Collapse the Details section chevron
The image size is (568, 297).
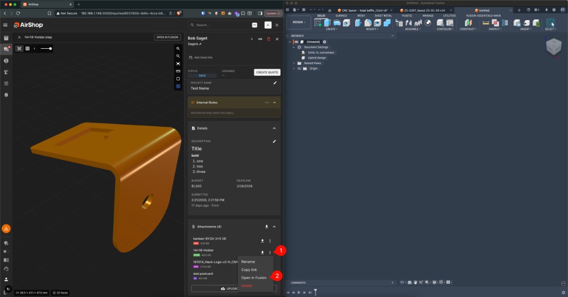click(274, 128)
